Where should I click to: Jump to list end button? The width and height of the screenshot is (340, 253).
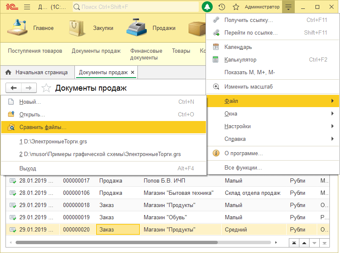point(325,243)
